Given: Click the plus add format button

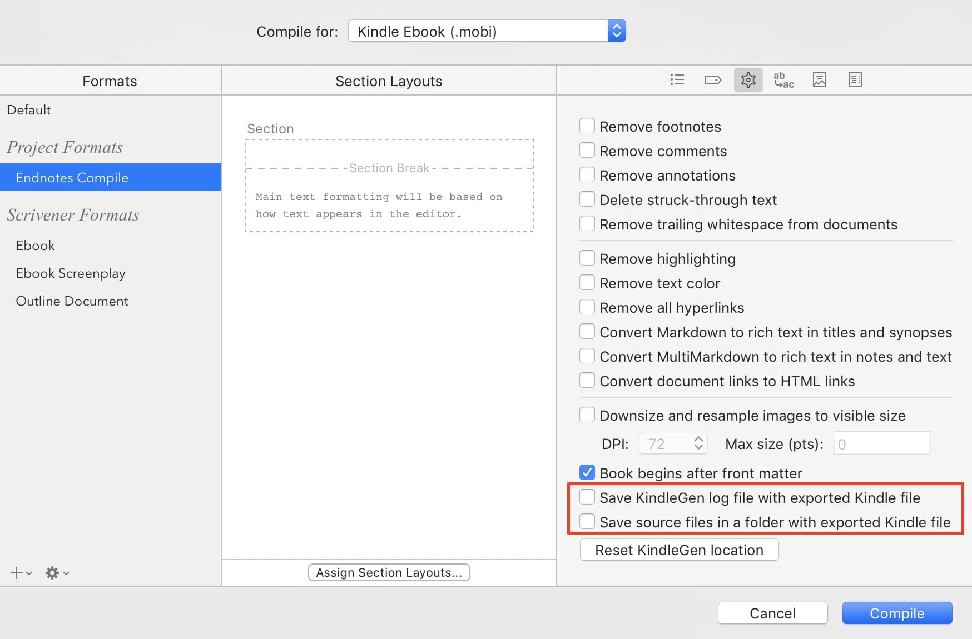Looking at the screenshot, I should point(21,573).
